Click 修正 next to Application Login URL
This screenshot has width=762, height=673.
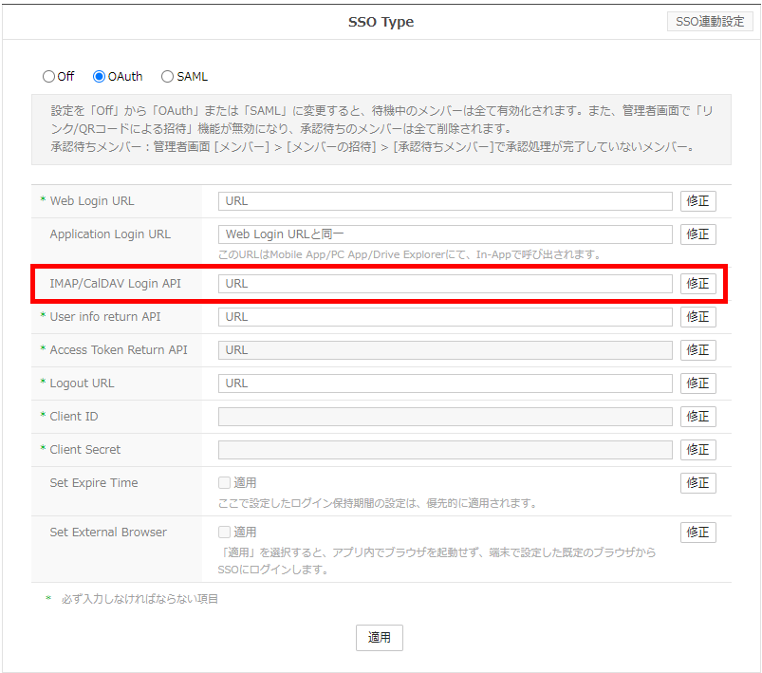point(697,234)
